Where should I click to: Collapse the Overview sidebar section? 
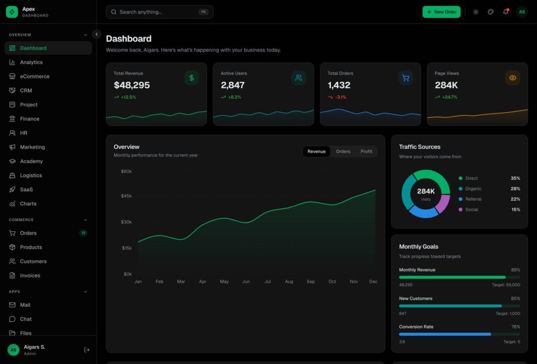pos(85,35)
